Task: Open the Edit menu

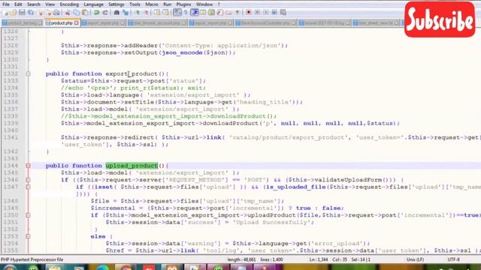Action: click(x=18, y=4)
